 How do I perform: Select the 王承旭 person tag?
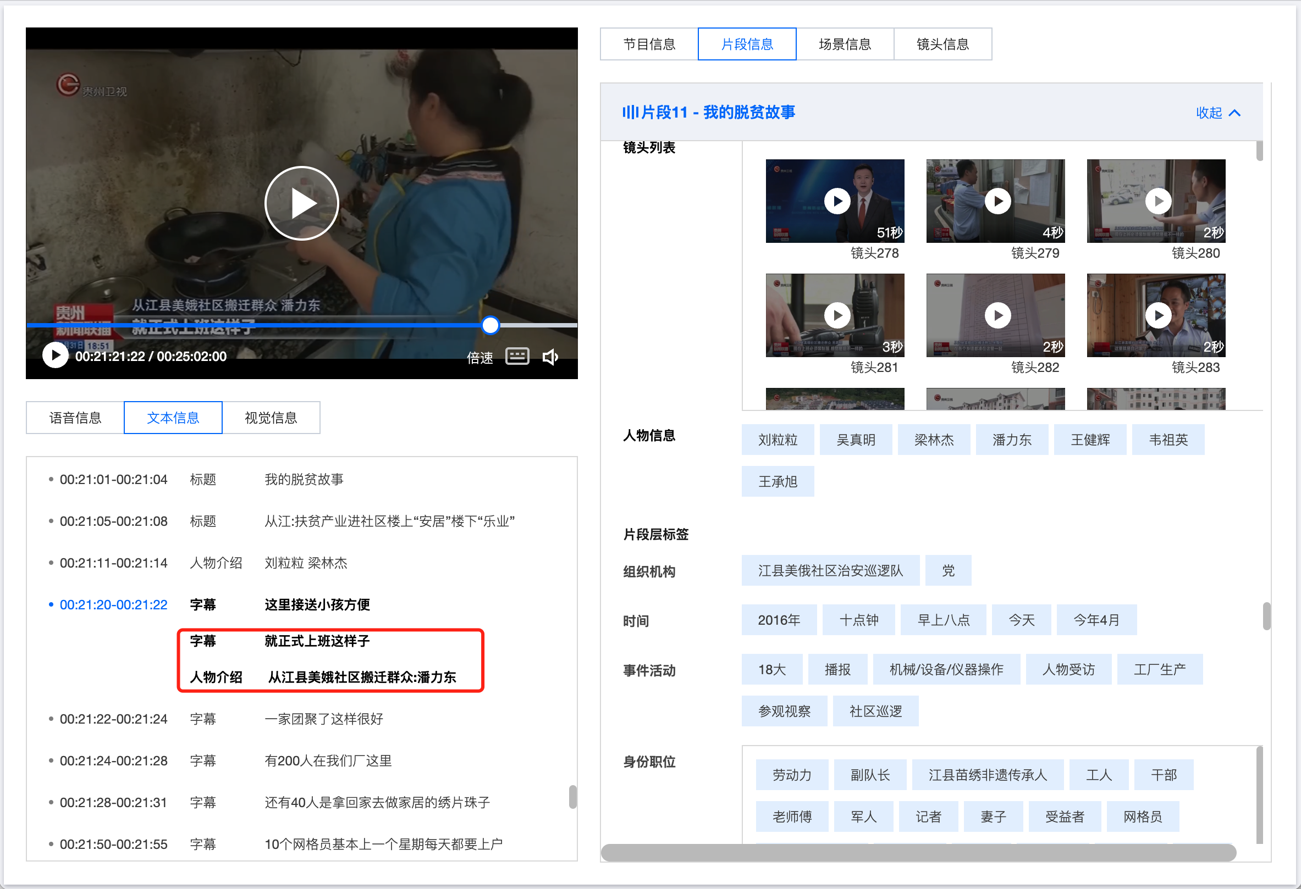778,482
